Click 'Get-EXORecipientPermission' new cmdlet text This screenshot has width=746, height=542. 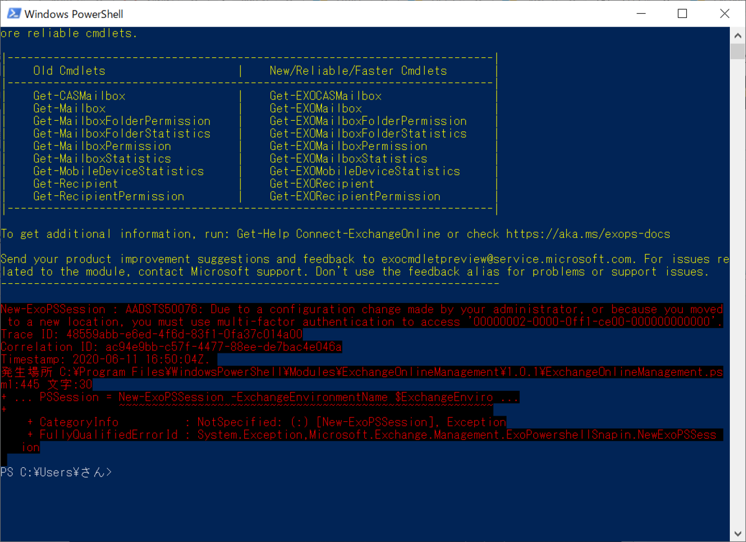(355, 196)
